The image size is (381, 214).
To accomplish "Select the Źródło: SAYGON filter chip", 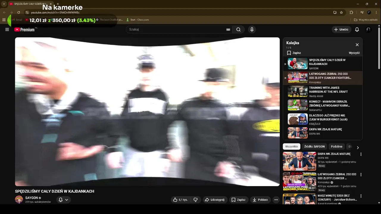I will coord(314,147).
